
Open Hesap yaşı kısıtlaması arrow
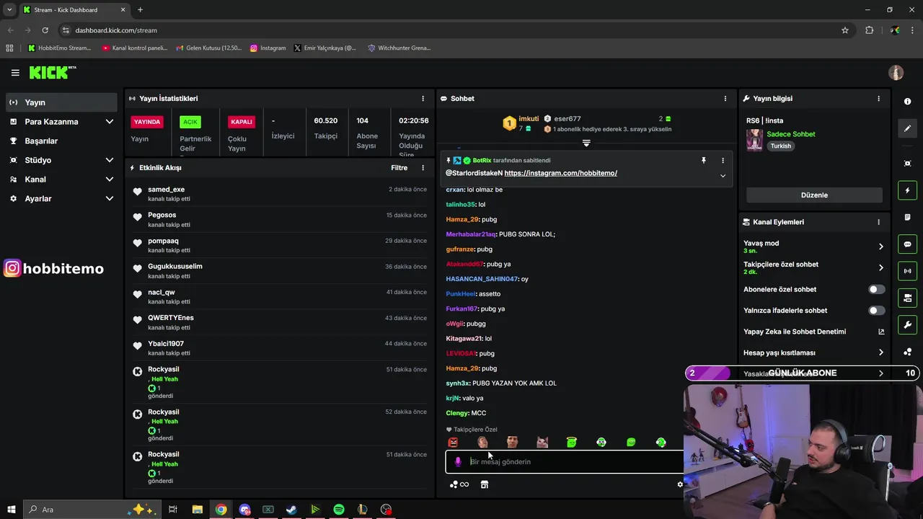pos(880,352)
